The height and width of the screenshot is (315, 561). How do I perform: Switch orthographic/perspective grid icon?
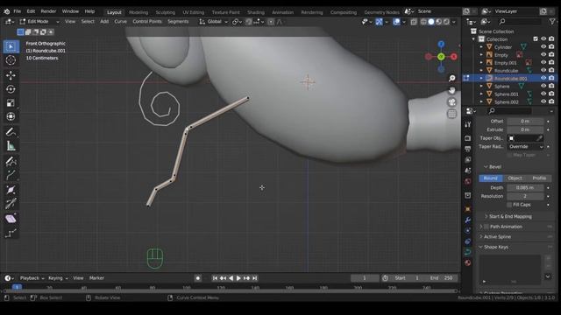pyautogui.click(x=452, y=114)
